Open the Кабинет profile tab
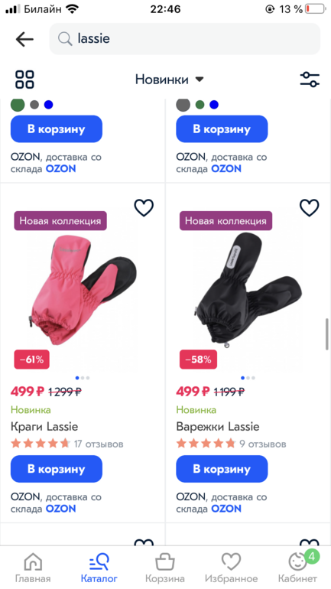The width and height of the screenshot is (331, 589). coord(297,568)
